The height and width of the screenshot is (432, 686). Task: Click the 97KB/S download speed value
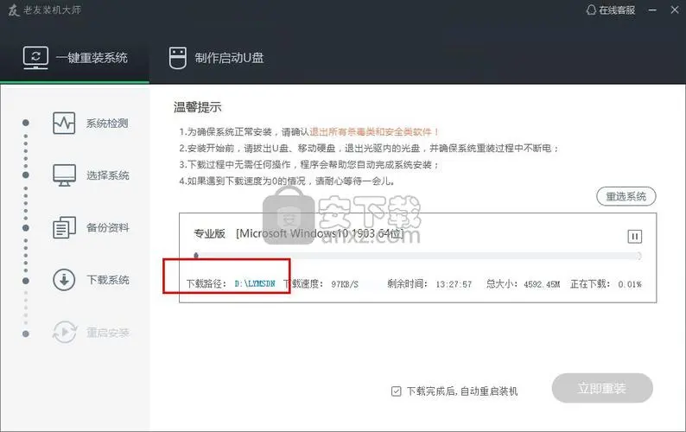click(x=345, y=284)
